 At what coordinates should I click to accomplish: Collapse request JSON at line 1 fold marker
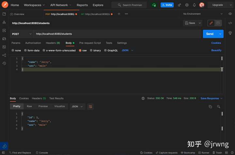(22, 58)
